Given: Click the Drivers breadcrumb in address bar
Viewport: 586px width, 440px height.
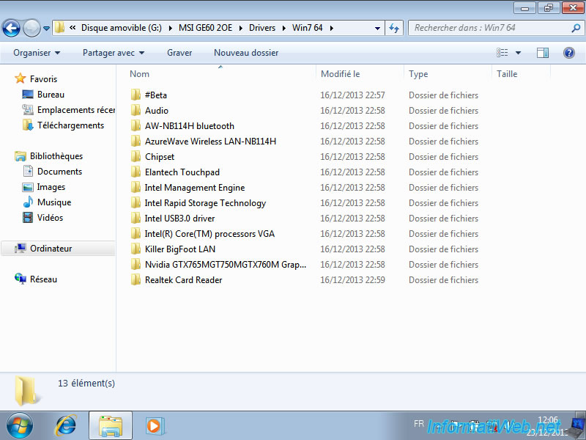Looking at the screenshot, I should click(262, 28).
